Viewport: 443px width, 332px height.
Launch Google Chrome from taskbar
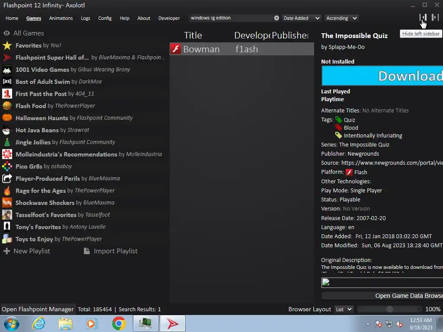click(x=119, y=323)
